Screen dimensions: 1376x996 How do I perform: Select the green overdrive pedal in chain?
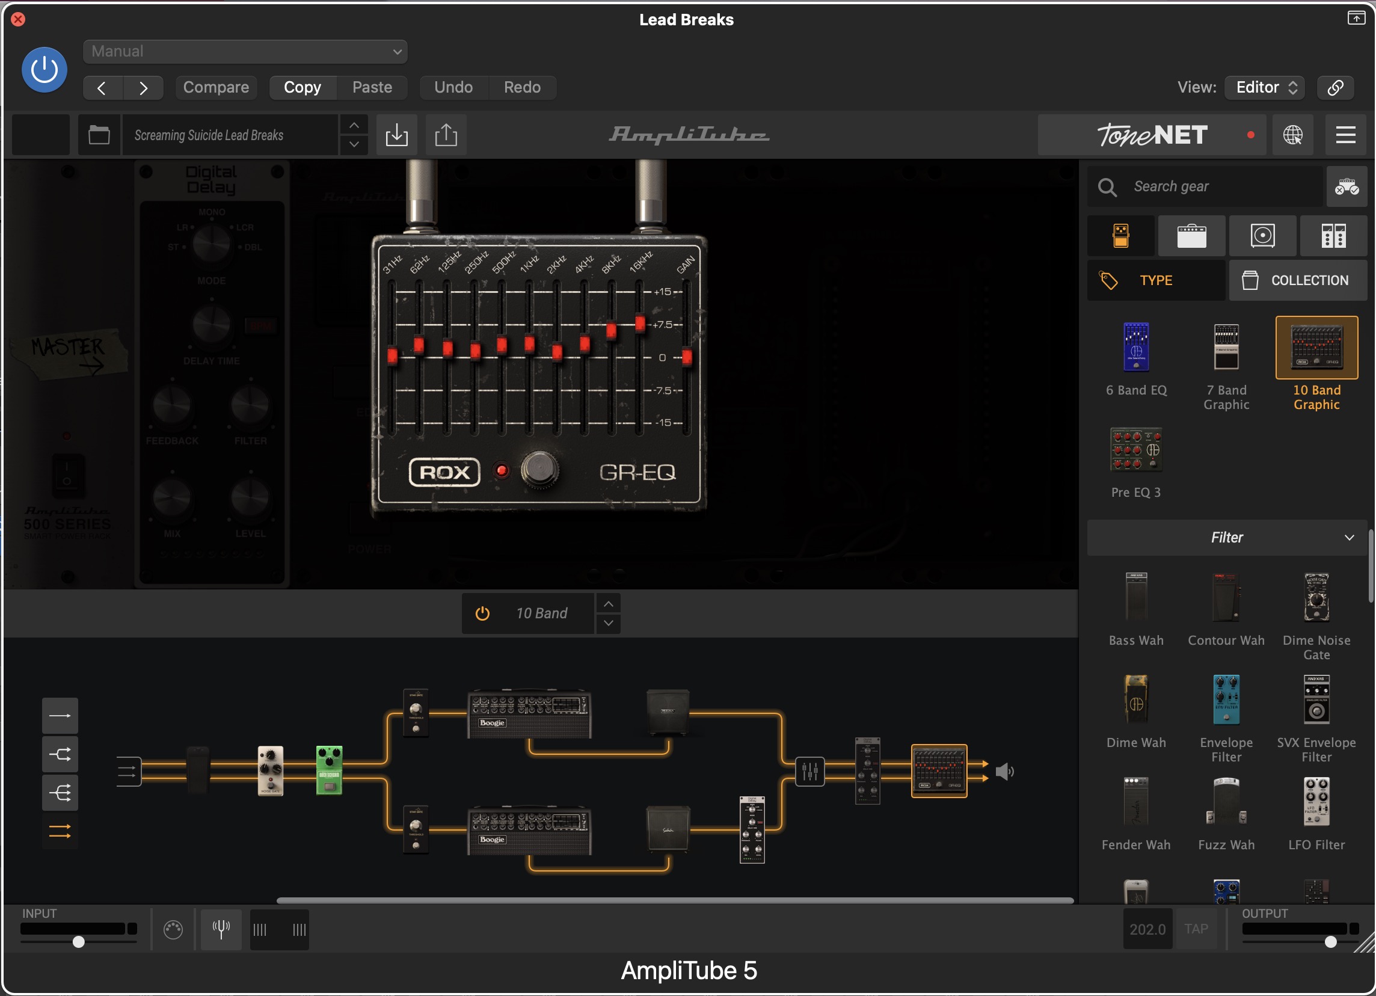(x=330, y=770)
